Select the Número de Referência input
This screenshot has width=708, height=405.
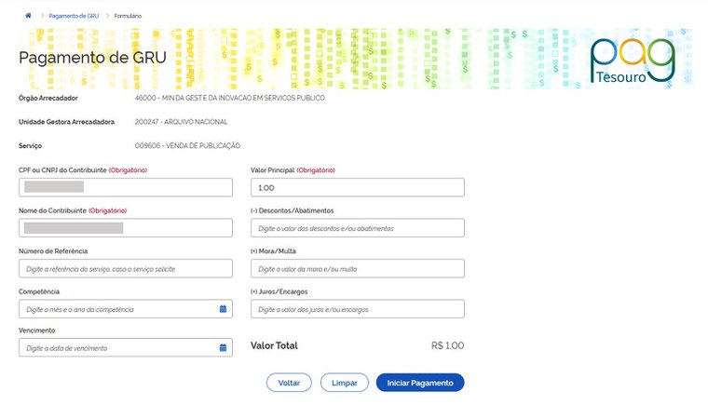click(125, 268)
